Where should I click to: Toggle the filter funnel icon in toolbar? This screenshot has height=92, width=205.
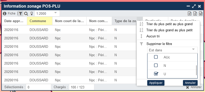[x=21, y=13]
